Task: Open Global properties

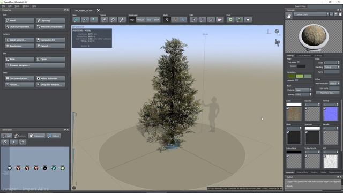Action: (x=19, y=27)
